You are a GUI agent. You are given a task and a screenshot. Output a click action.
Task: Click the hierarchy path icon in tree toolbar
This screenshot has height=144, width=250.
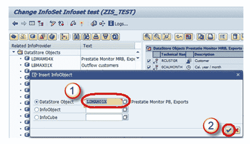click(x=65, y=37)
